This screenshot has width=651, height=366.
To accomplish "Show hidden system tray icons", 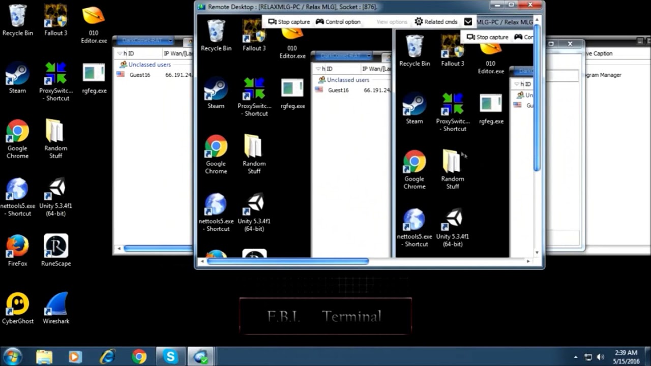I will pos(576,357).
